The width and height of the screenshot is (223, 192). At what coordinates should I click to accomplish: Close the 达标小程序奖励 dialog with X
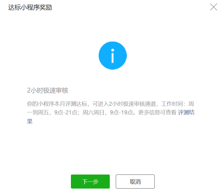[214, 7]
